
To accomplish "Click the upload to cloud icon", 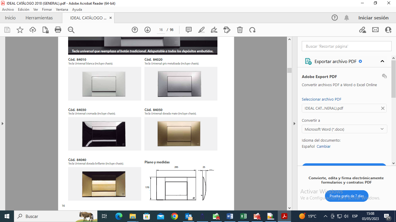I will click(33, 30).
